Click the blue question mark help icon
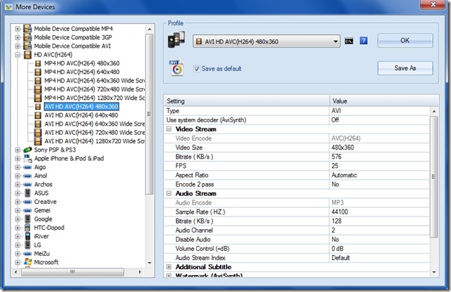The image size is (451, 292). click(363, 41)
